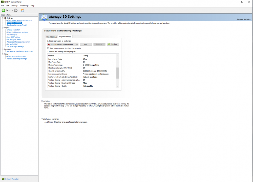Viewport: 253px width, 182px height.
Task: Click the Restore Defaults link
Action: (243, 19)
